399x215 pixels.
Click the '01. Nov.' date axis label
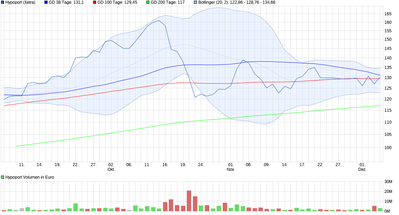click(231, 167)
